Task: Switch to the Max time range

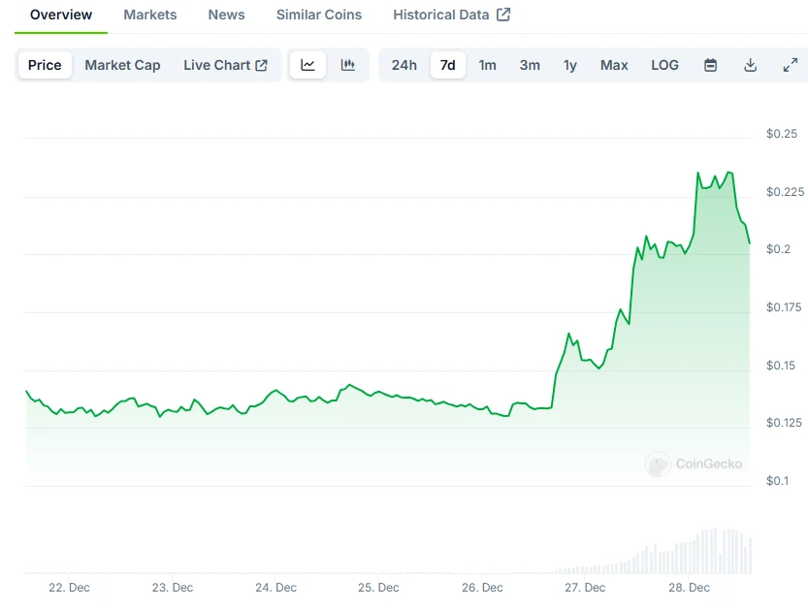Action: 613,65
